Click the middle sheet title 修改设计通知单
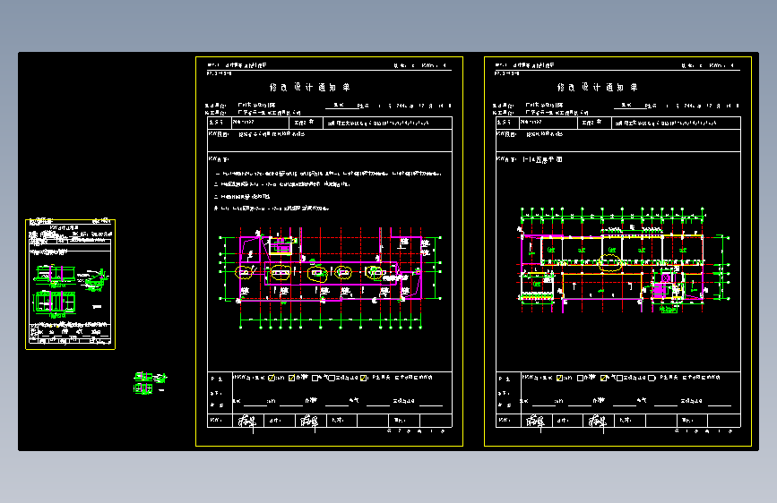 click(310, 87)
